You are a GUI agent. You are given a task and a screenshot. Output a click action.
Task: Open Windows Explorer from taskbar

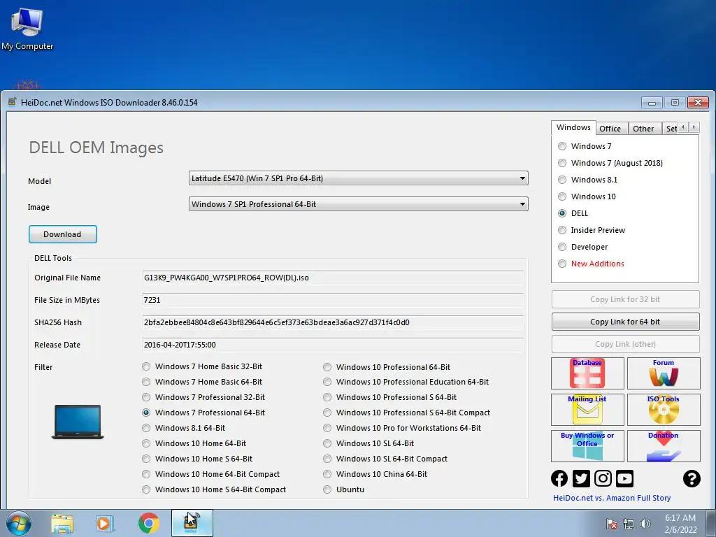pyautogui.click(x=62, y=523)
